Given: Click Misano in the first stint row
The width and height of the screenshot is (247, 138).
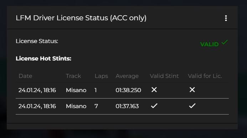Looking at the screenshot, I should point(76,90).
